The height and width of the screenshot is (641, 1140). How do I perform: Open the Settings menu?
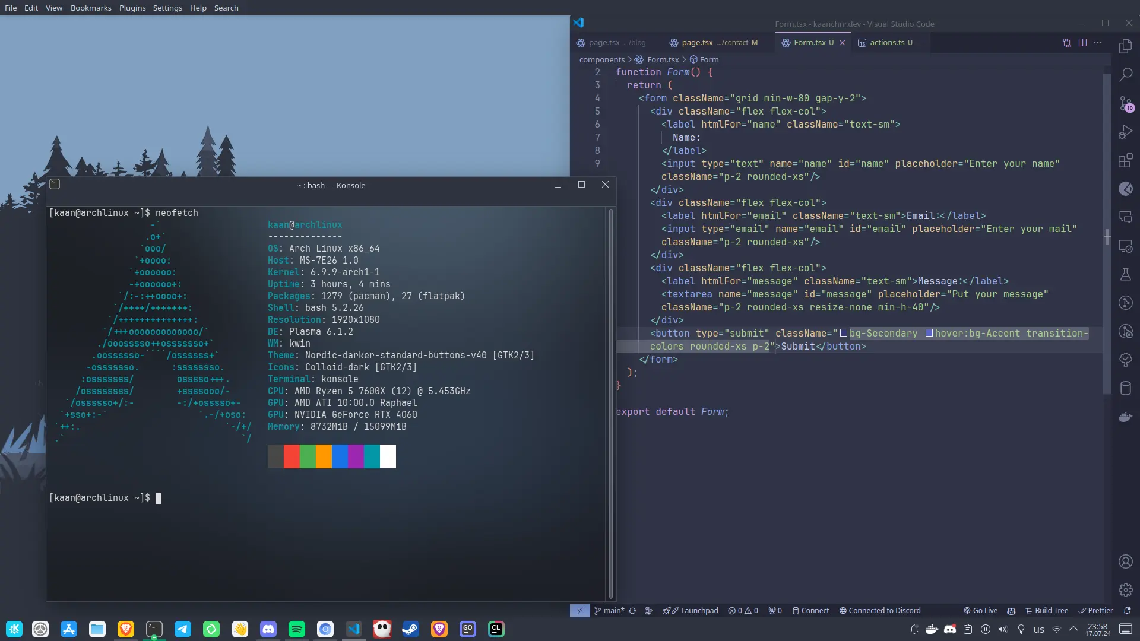pos(167,8)
